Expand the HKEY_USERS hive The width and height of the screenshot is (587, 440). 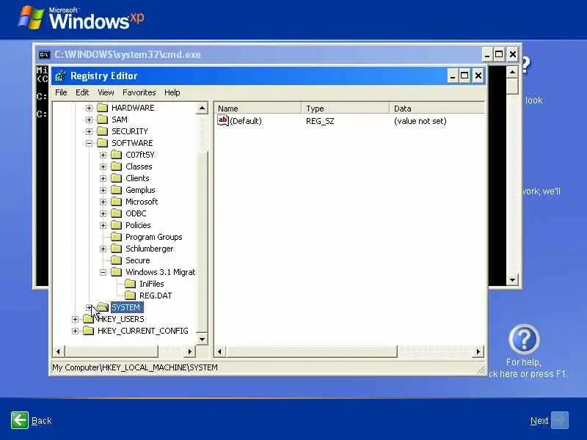tap(75, 319)
